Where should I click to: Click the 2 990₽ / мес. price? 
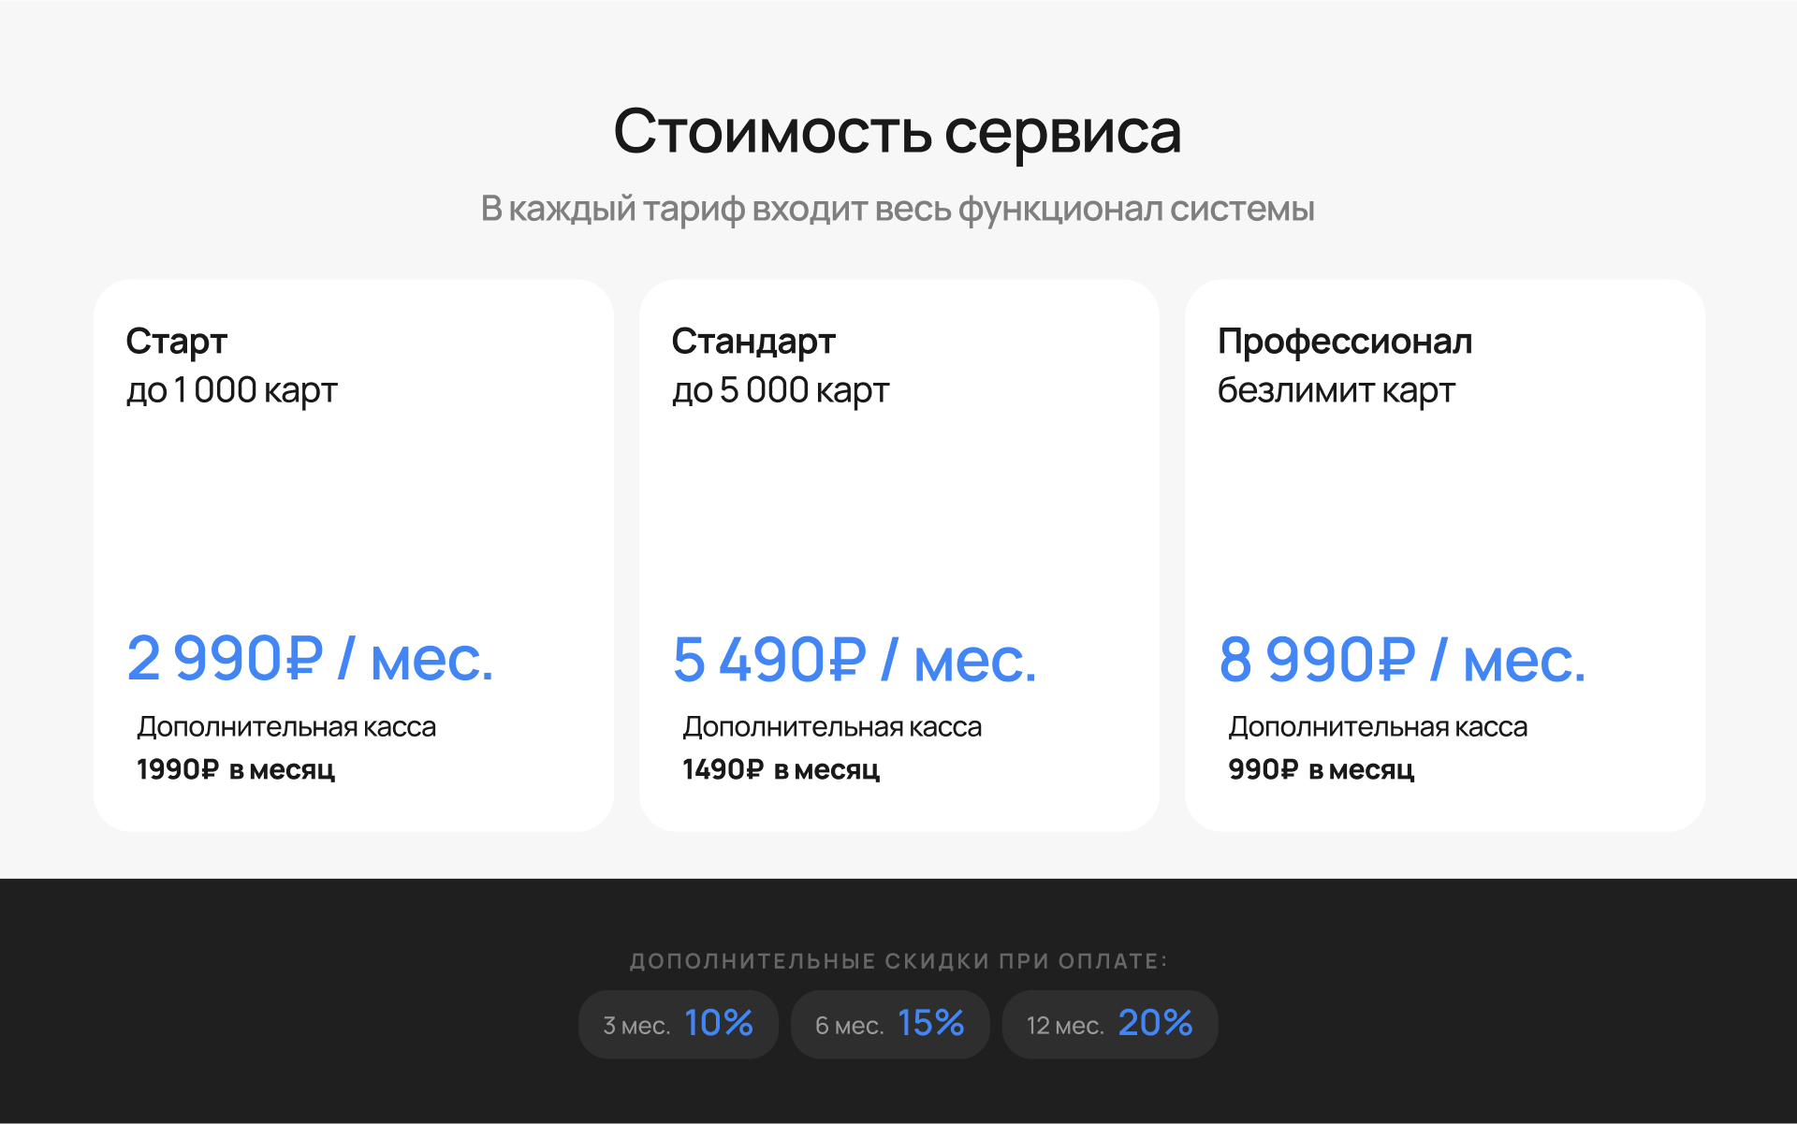(x=310, y=659)
